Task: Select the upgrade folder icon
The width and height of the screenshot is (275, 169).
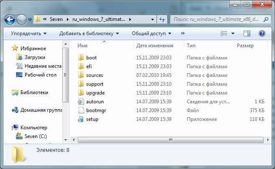Action: pos(81,92)
